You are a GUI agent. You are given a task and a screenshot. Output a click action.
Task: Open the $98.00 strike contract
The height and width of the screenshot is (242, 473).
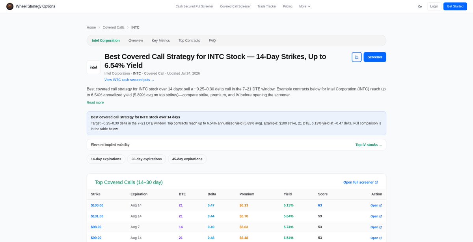click(96, 227)
